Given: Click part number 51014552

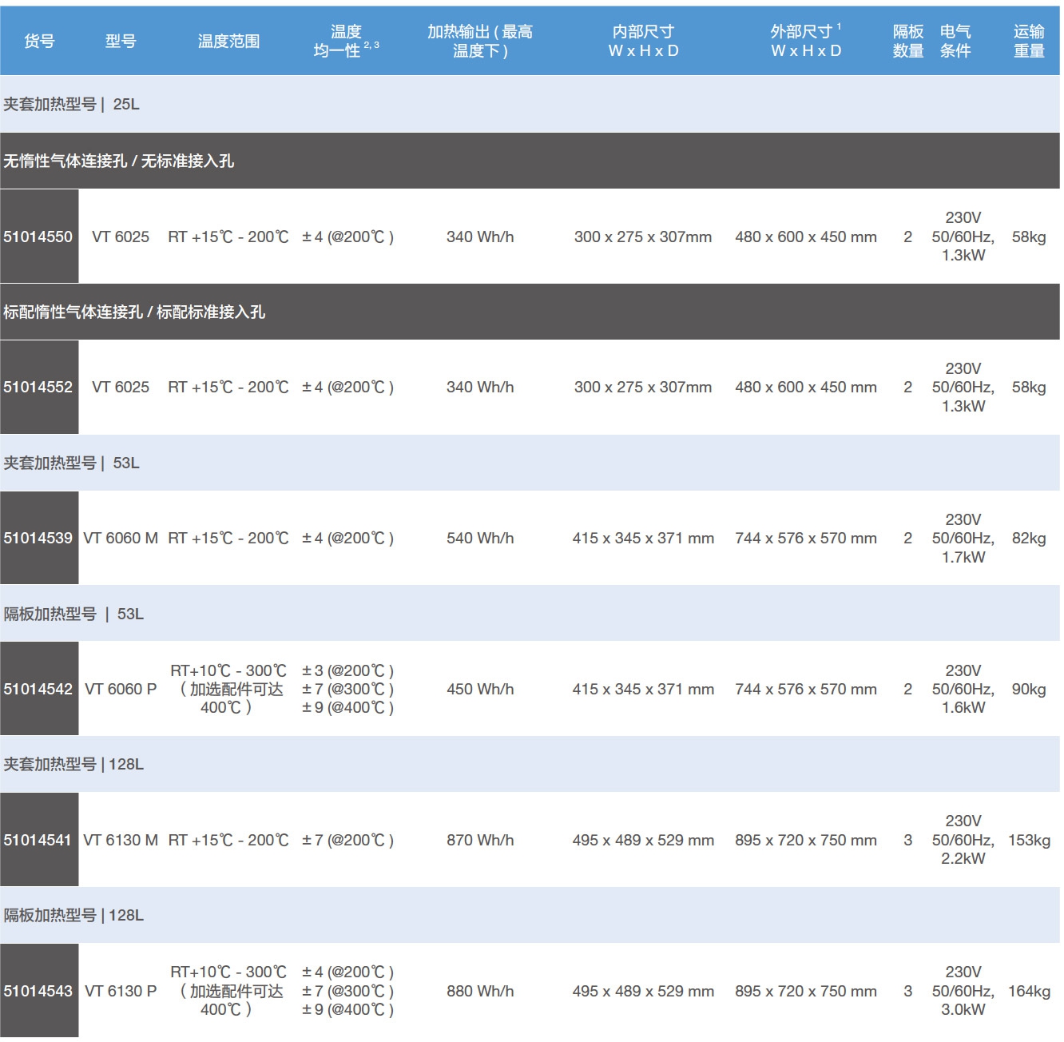Looking at the screenshot, I should (38, 387).
